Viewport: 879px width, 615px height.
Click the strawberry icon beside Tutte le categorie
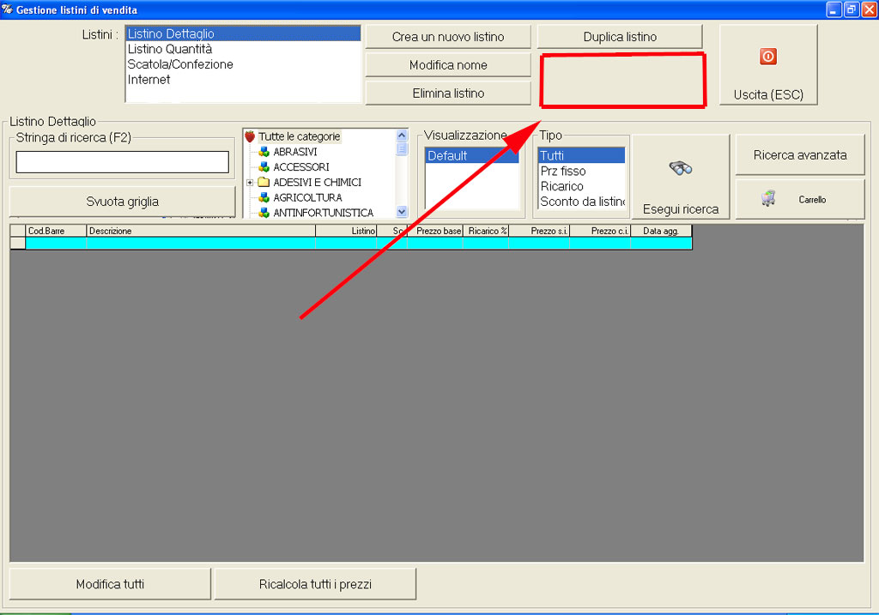(250, 136)
